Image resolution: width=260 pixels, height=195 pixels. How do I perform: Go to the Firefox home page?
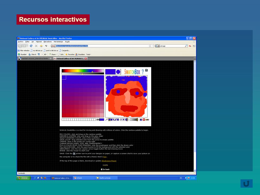pyautogui.click(x=41, y=46)
